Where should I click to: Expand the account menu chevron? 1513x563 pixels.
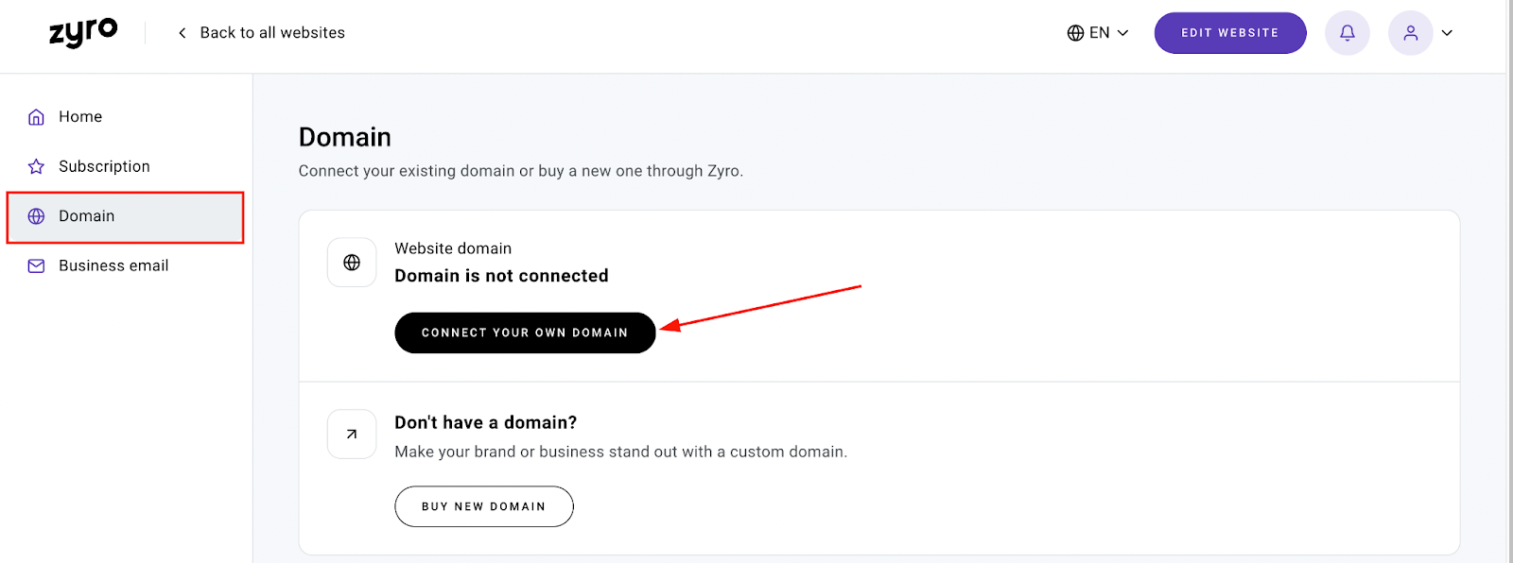[1447, 33]
